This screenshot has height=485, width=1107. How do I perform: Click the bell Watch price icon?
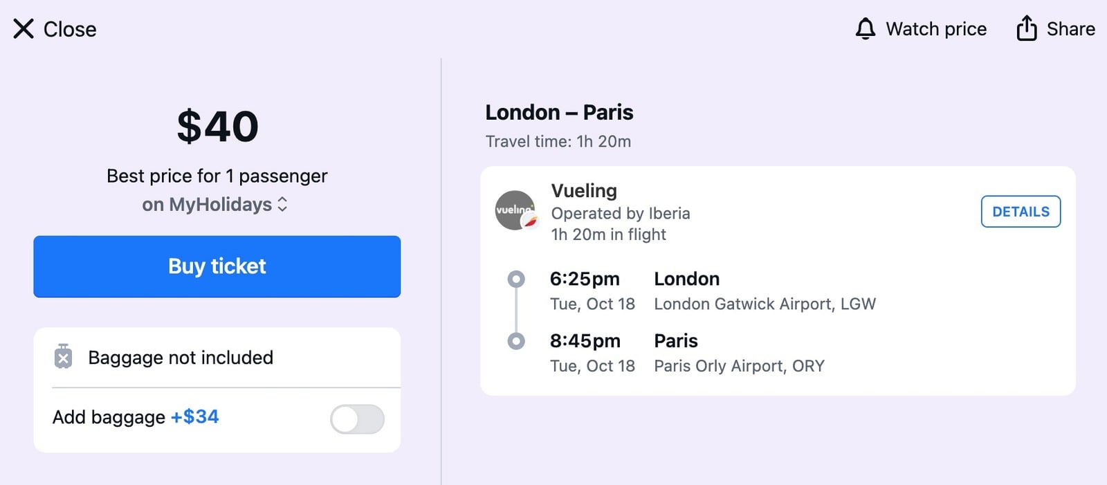click(x=866, y=29)
